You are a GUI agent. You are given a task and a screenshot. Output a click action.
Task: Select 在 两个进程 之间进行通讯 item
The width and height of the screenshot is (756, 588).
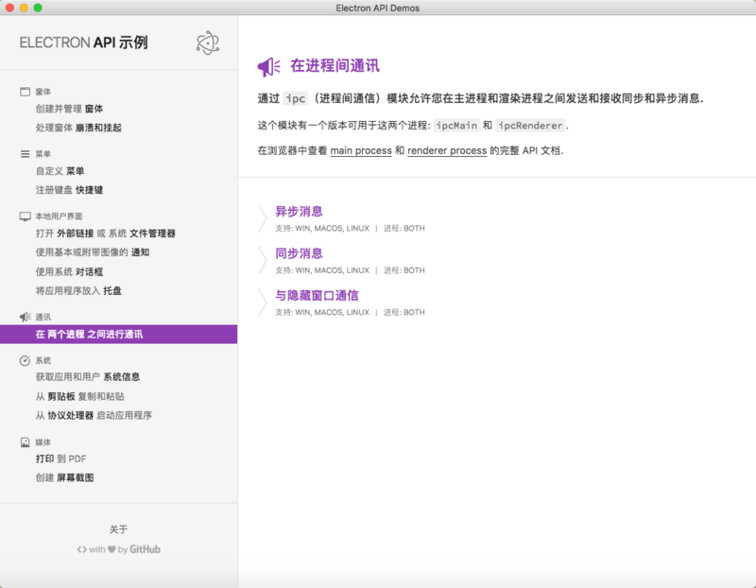click(x=119, y=335)
